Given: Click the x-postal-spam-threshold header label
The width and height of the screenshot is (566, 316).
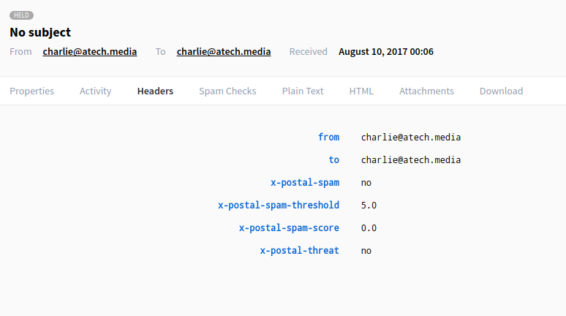Looking at the screenshot, I should pyautogui.click(x=279, y=206).
